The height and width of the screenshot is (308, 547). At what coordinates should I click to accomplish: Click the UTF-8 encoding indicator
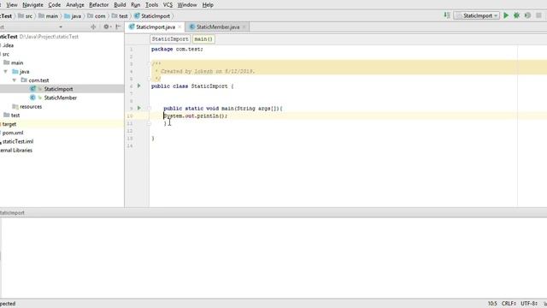(529, 304)
